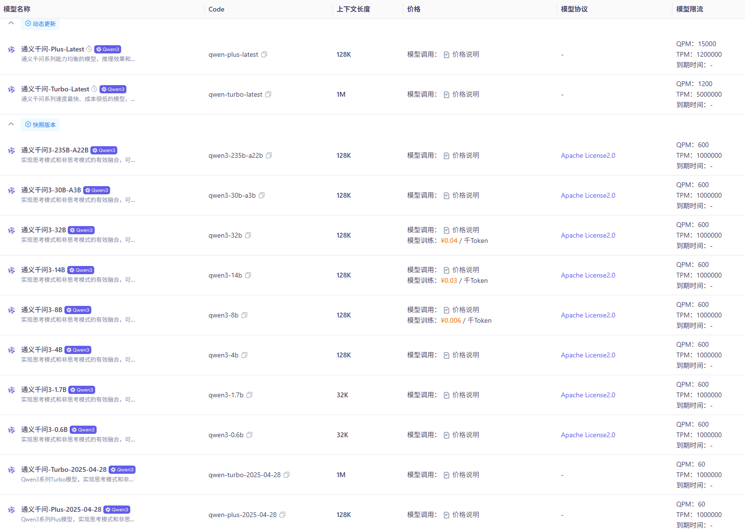
Task: Open Apache License2.0 for qwen3-30b-a3b
Action: 588,195
